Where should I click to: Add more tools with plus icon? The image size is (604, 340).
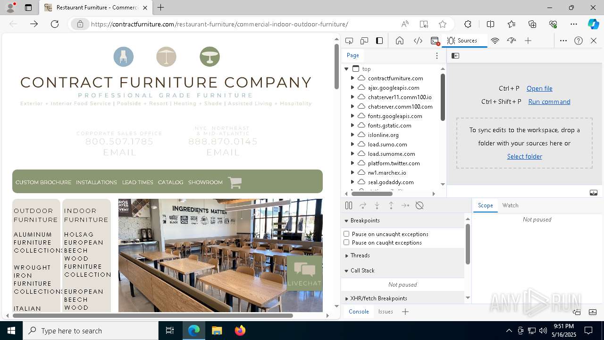coord(528,41)
